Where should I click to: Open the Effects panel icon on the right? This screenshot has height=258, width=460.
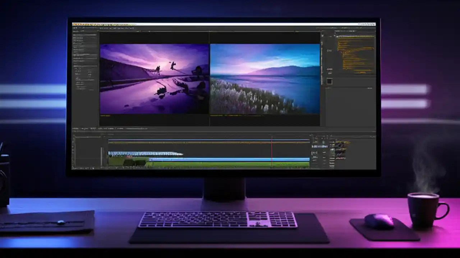point(337,32)
